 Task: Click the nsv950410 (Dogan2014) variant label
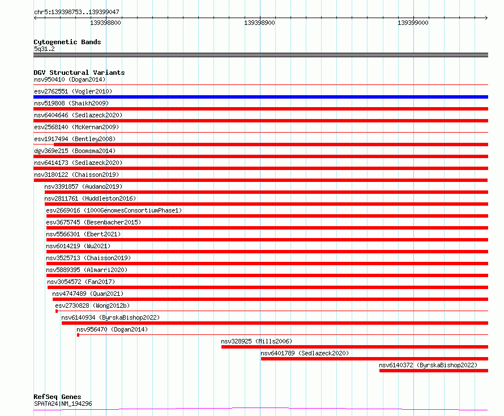(x=70, y=79)
